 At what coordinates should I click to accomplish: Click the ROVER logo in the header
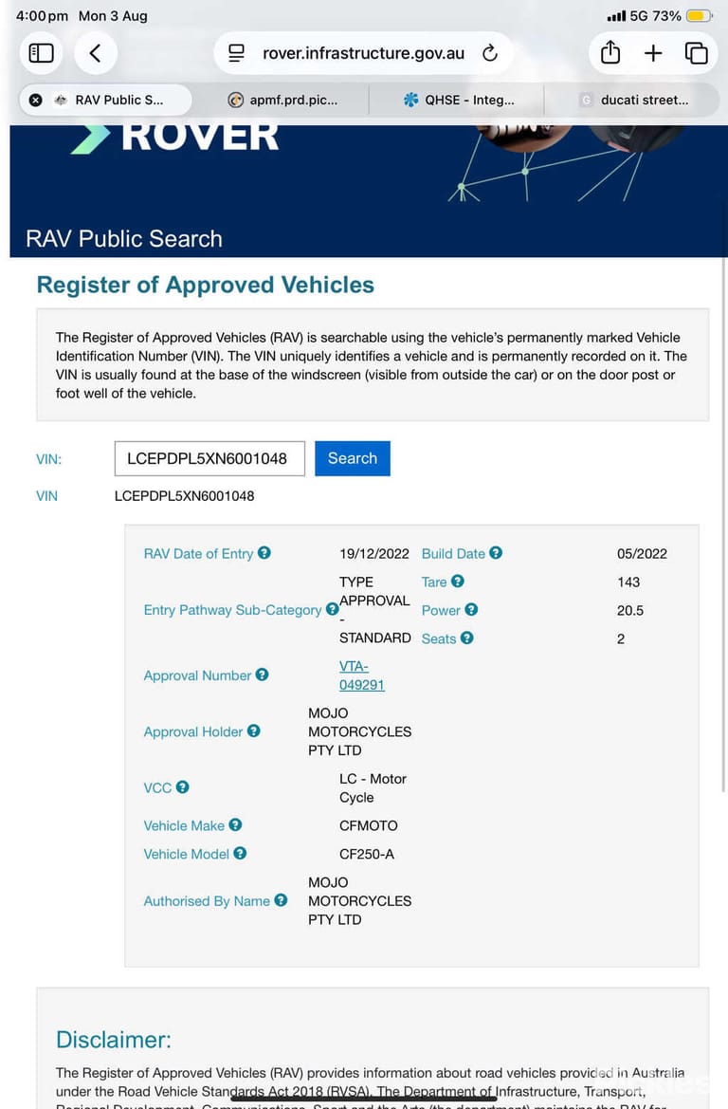coord(175,138)
